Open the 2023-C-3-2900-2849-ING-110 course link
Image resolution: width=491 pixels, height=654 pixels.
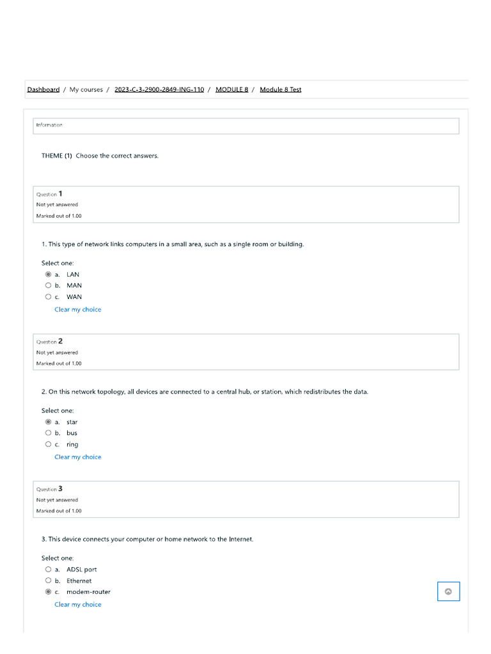159,89
